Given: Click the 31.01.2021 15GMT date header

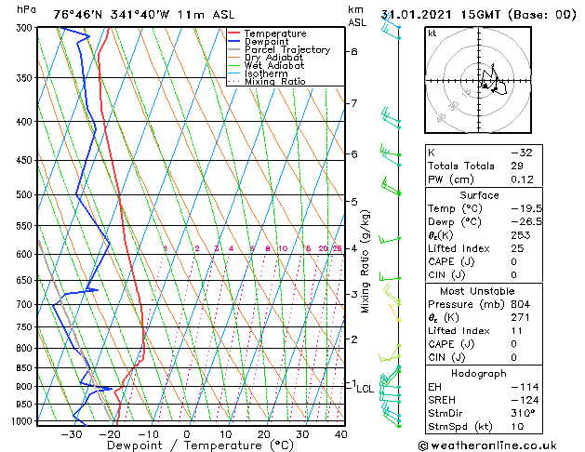Looking at the screenshot, I should [440, 15].
